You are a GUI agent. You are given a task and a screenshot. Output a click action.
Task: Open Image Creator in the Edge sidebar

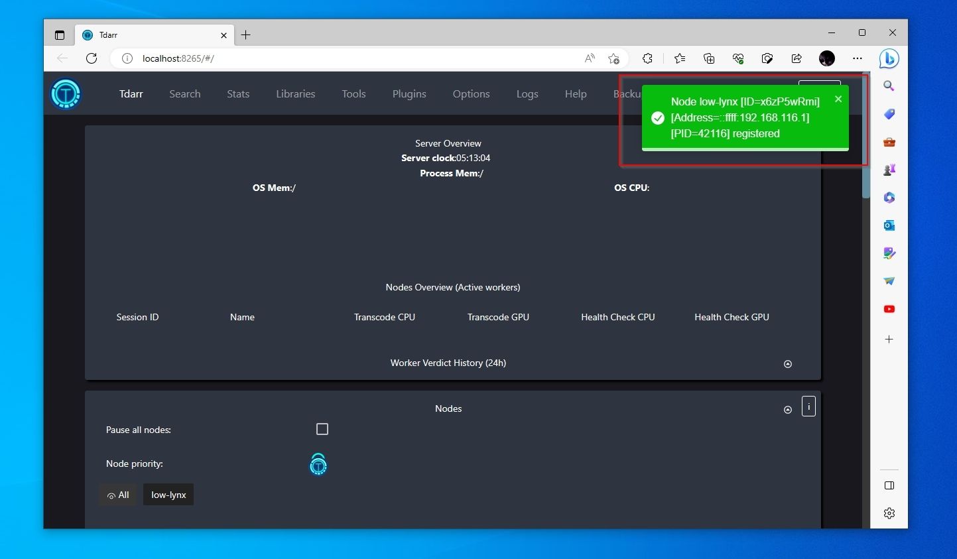tap(889, 253)
